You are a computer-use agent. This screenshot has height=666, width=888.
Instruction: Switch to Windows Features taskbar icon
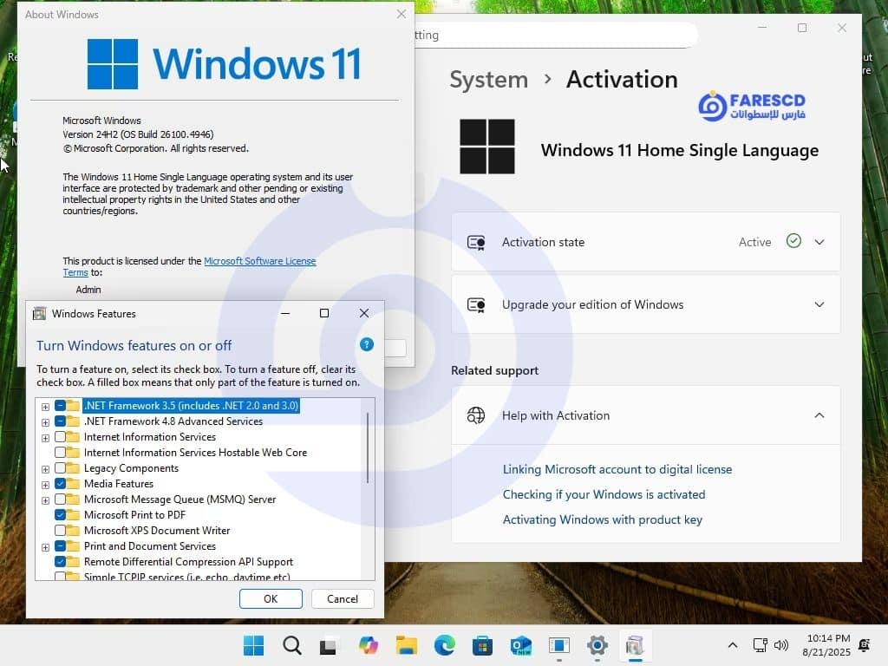(x=635, y=645)
